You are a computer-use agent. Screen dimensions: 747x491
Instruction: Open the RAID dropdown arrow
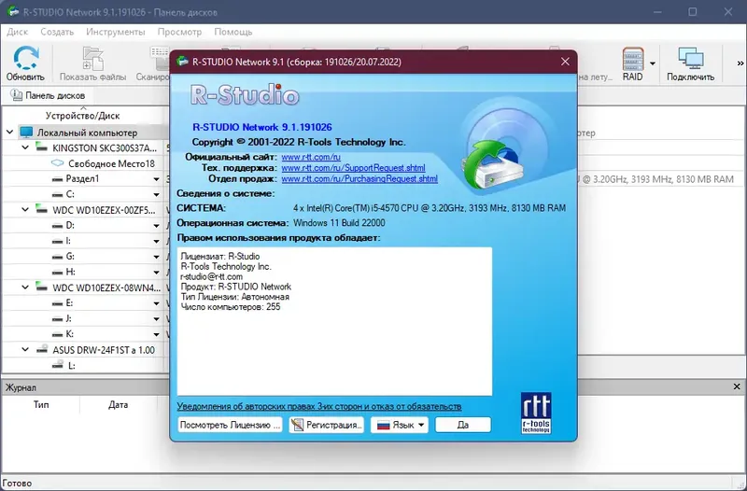(652, 63)
